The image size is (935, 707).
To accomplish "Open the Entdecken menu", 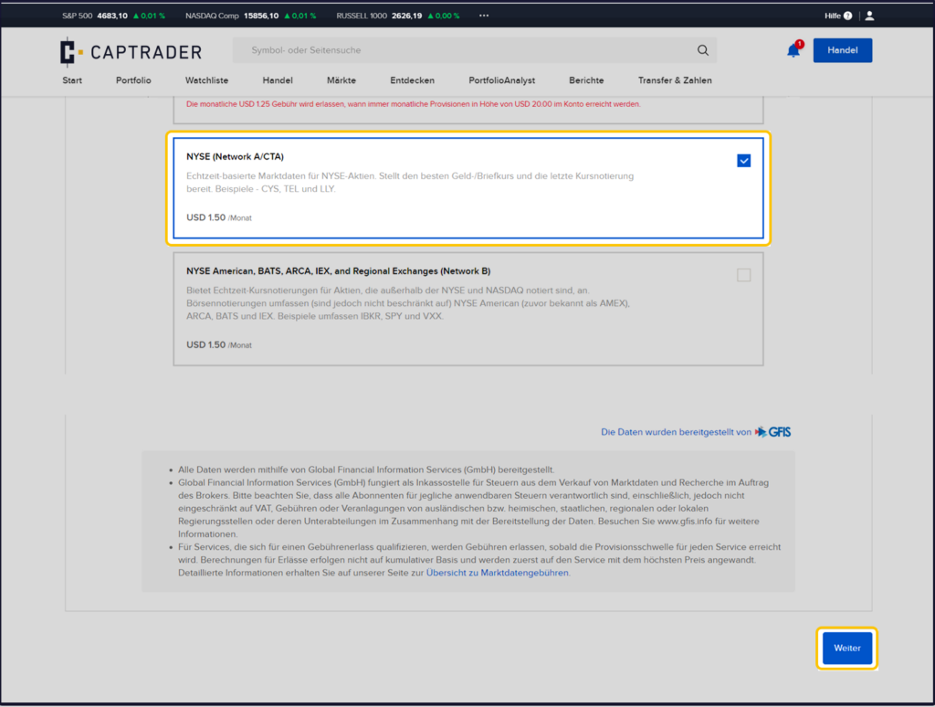I will (x=412, y=80).
